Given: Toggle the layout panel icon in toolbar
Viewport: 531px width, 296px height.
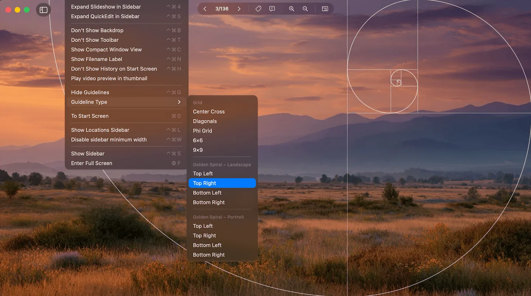Looking at the screenshot, I should pyautogui.click(x=325, y=9).
